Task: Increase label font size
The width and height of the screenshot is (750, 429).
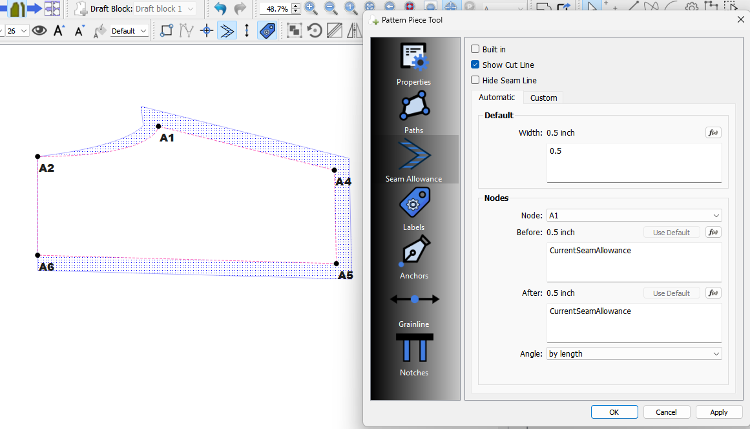Action: 59,30
